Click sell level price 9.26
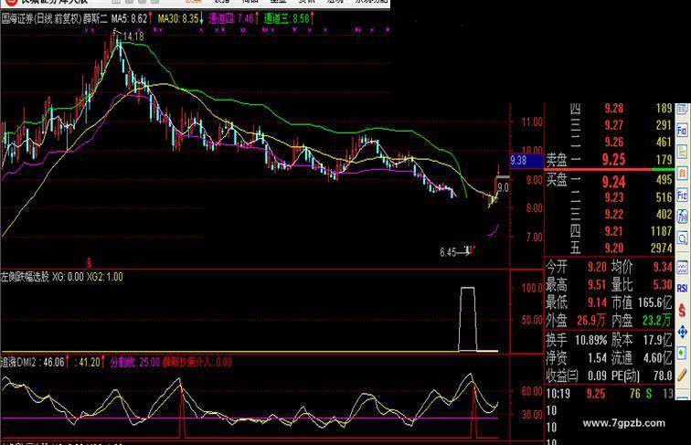The image size is (691, 445). coord(614,142)
